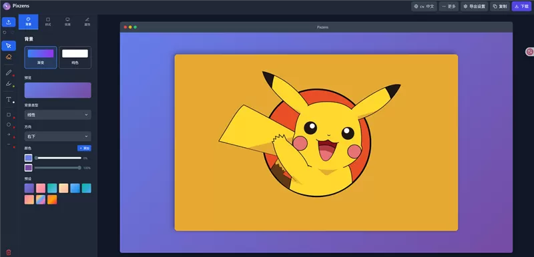Select the eraser tool in the sidebar
Viewport: 534px width, 257px height.
[x=9, y=57]
